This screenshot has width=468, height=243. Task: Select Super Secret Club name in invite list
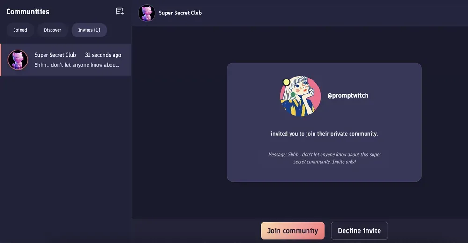pyautogui.click(x=55, y=55)
